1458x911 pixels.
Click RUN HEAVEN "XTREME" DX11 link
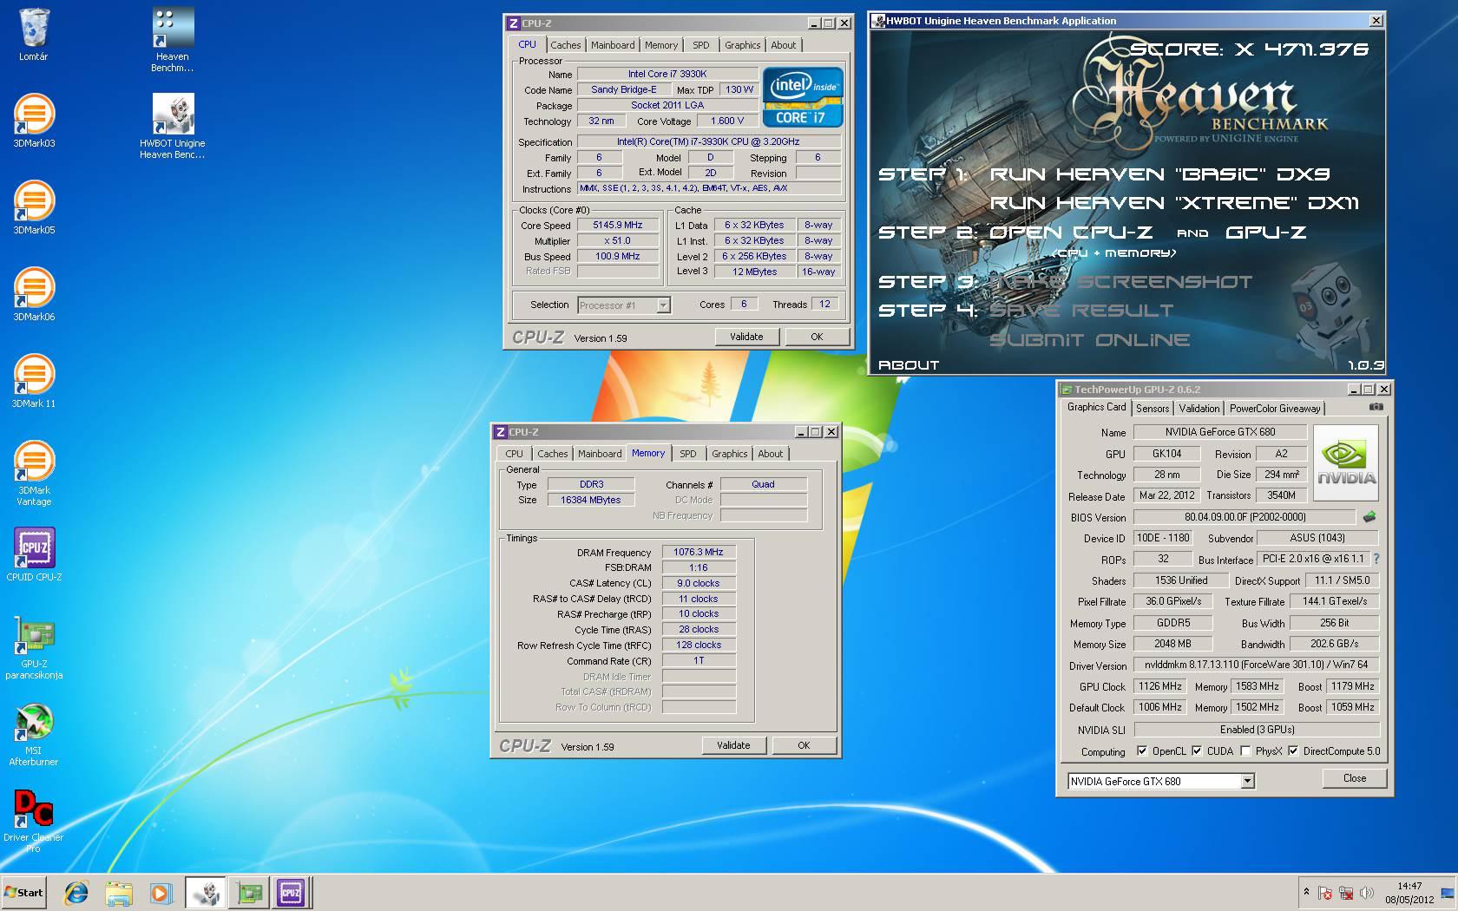point(1173,203)
